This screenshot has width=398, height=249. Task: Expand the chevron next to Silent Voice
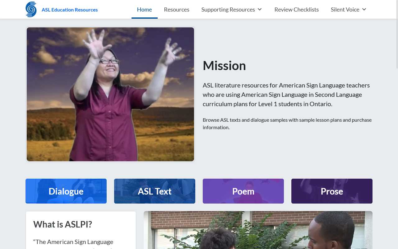coord(364,9)
